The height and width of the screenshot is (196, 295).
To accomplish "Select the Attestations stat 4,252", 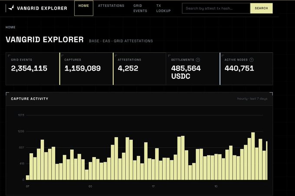I will tap(128, 68).
